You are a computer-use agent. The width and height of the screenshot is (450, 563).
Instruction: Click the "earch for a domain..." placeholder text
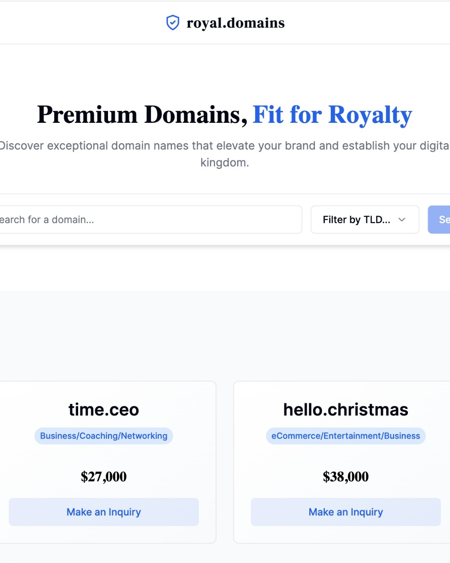[47, 220]
